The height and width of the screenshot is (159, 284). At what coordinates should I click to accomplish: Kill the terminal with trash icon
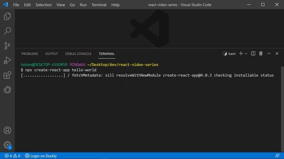coord(261,53)
